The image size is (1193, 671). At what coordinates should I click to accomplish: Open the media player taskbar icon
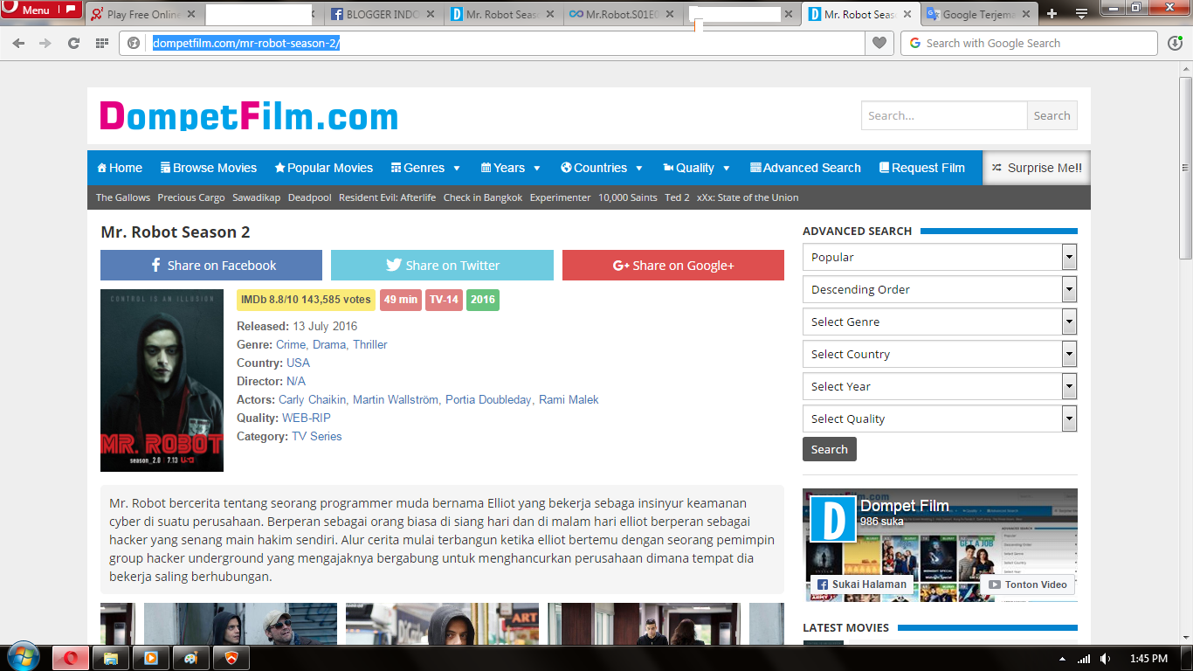[151, 658]
